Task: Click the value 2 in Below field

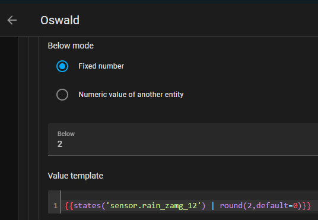Action: (x=59, y=144)
